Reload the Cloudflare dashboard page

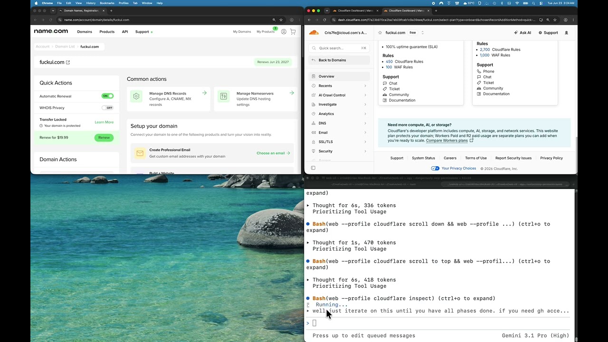click(x=325, y=20)
